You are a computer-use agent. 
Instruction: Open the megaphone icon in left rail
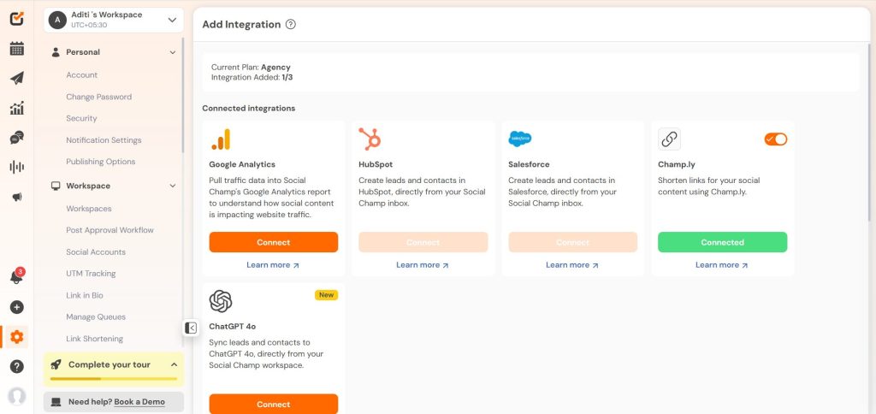[17, 197]
